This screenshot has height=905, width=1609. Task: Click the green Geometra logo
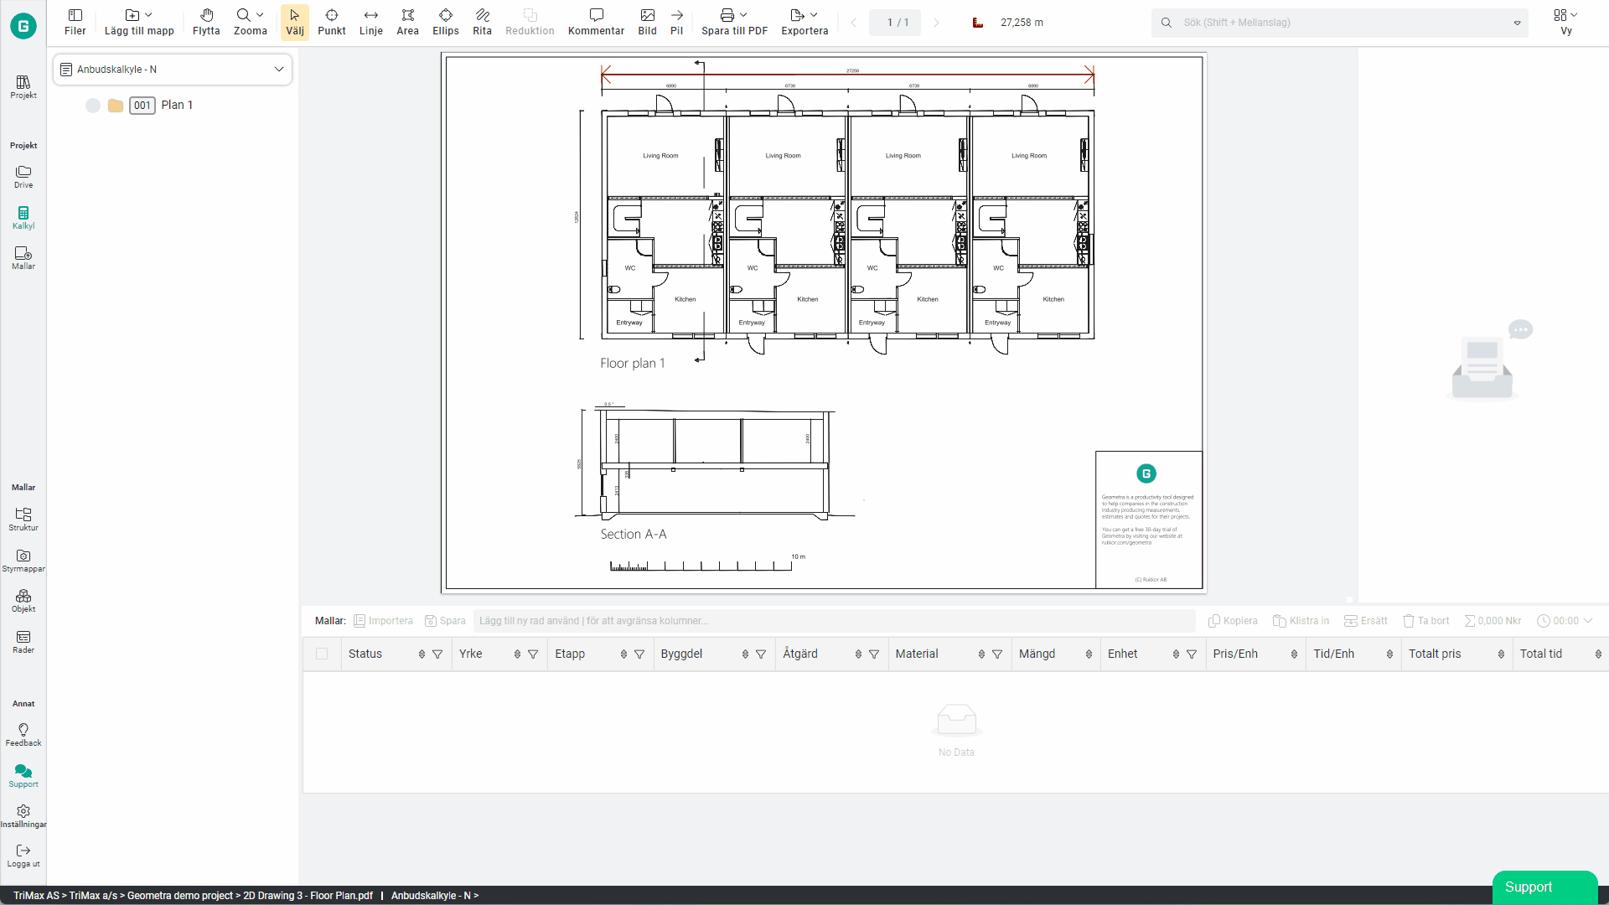(x=23, y=26)
